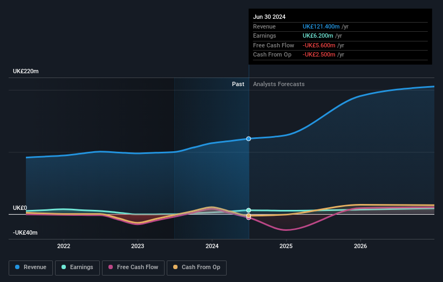Click the teal Earnings legend dot
This screenshot has width=443, height=282.
point(64,267)
